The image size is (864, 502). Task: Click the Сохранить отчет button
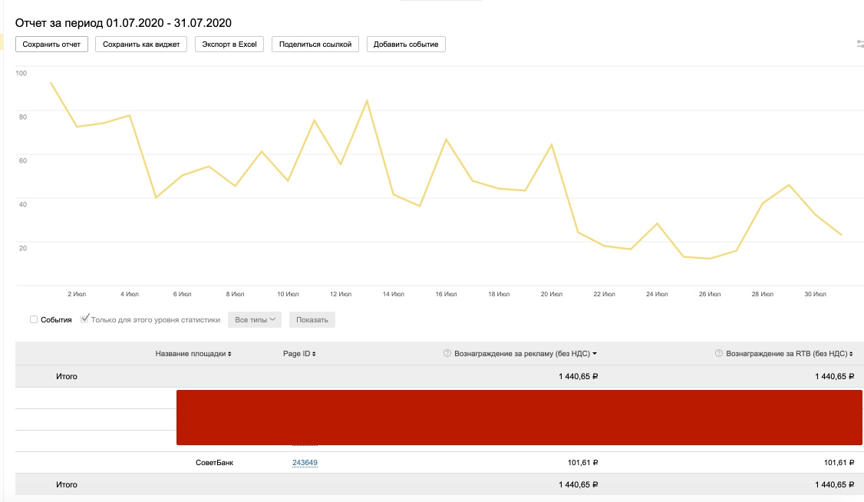point(52,44)
